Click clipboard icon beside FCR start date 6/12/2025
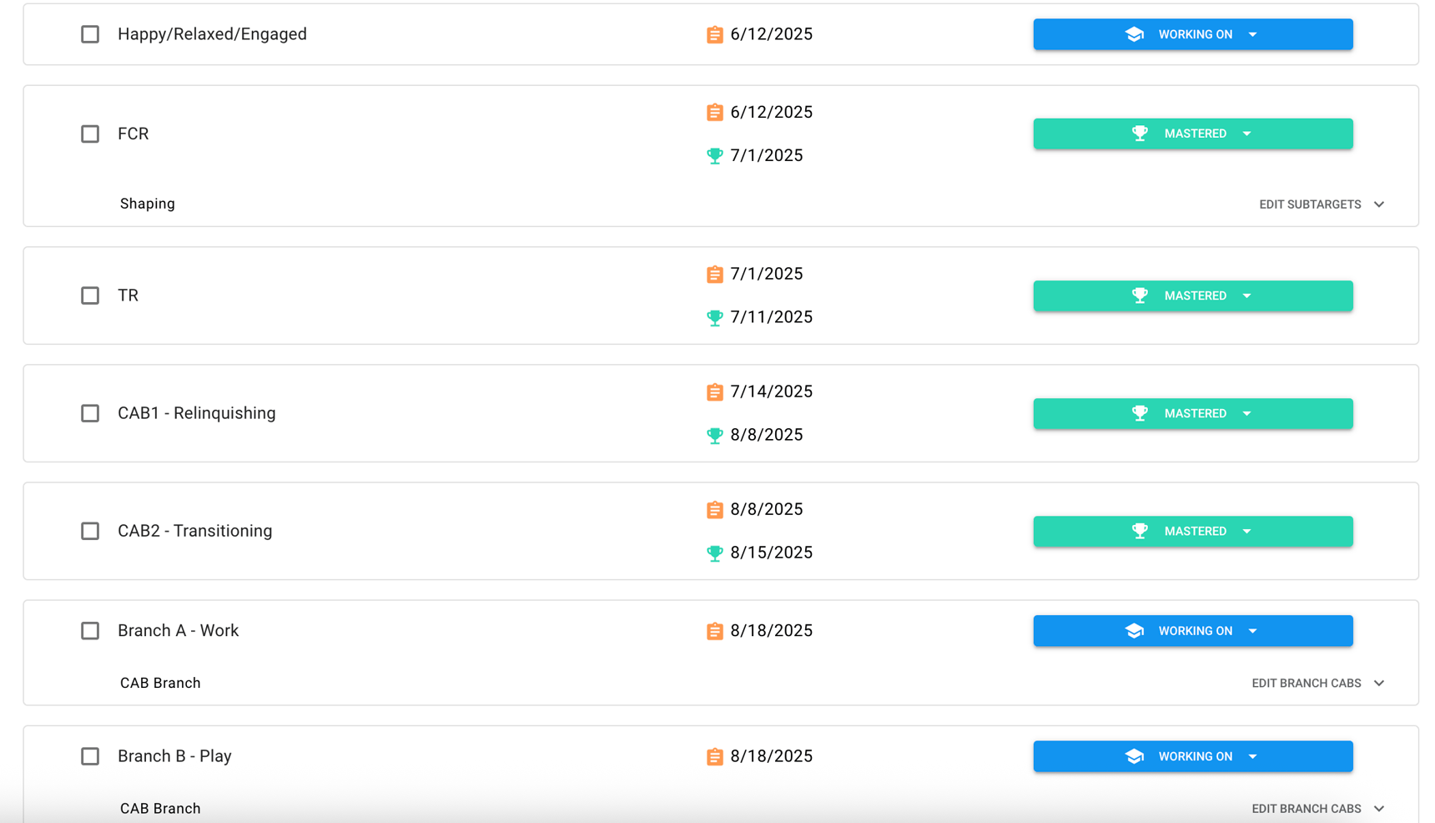Screen dimensions: 1435x823 (x=714, y=113)
